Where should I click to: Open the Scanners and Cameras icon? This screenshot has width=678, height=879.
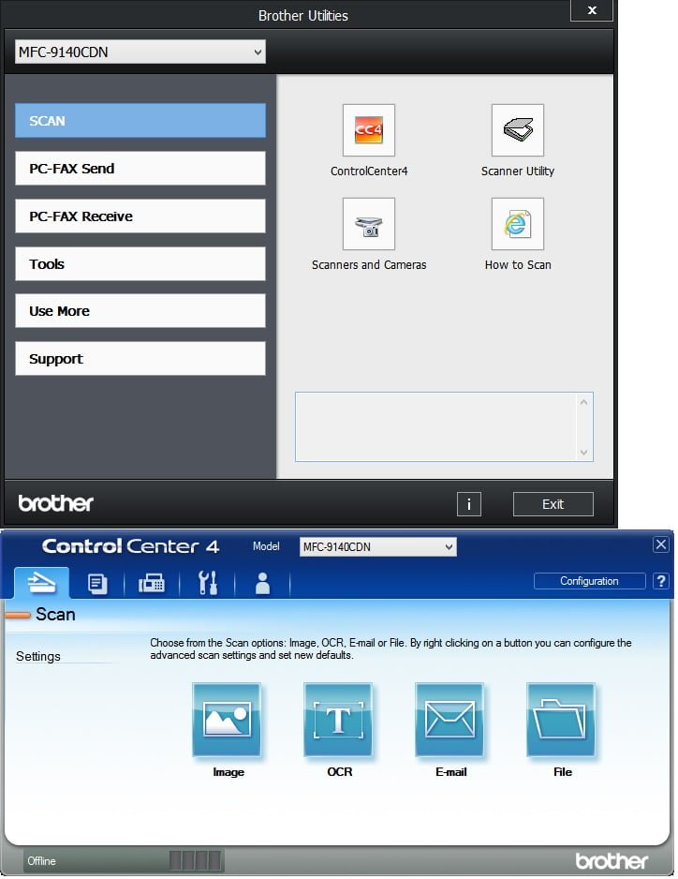coord(369,224)
